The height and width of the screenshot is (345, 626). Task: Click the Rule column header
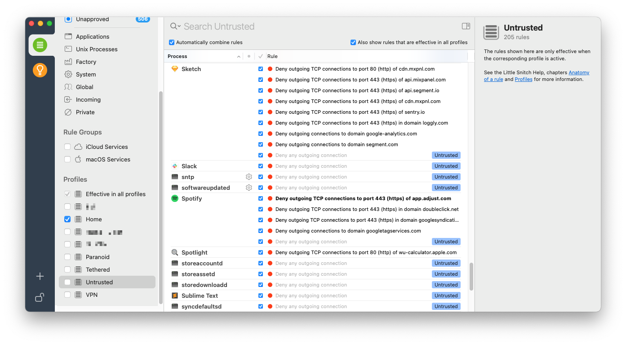pyautogui.click(x=272, y=56)
